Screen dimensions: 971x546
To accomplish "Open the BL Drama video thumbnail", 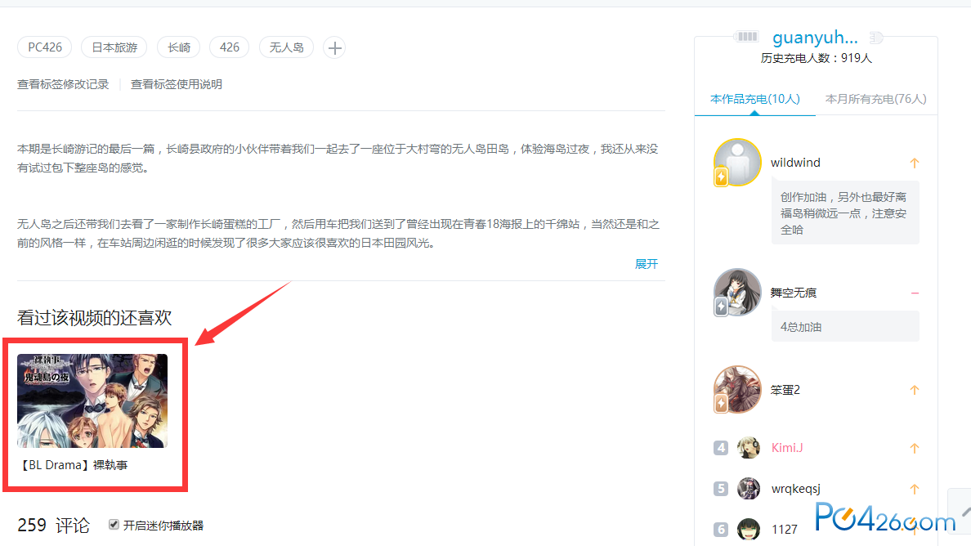I will [92, 401].
